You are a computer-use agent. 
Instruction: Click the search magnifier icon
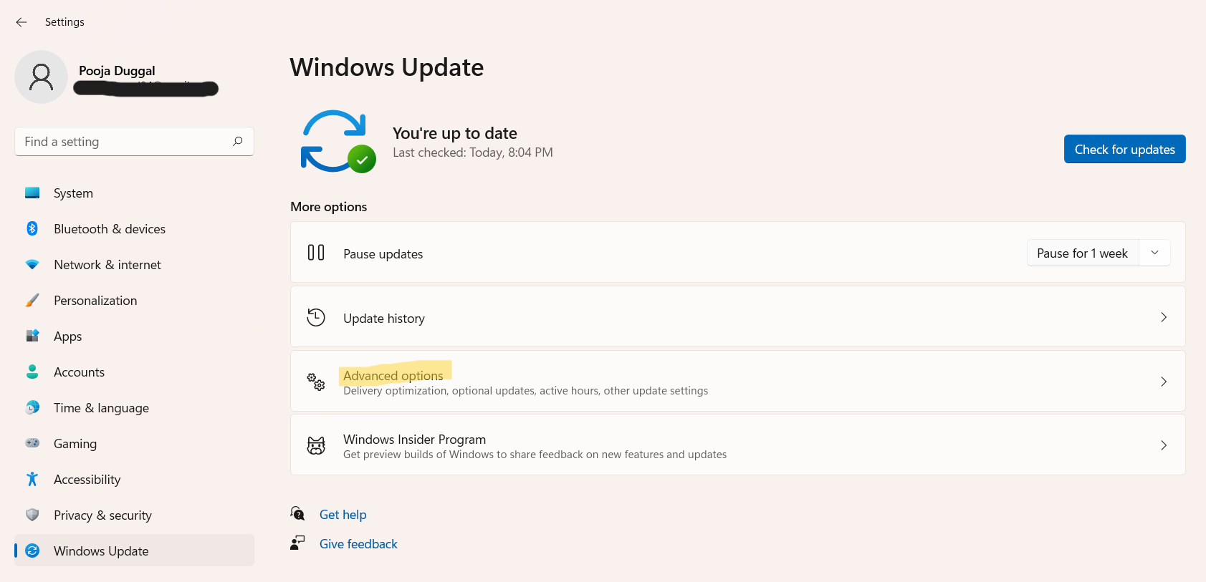pos(238,142)
